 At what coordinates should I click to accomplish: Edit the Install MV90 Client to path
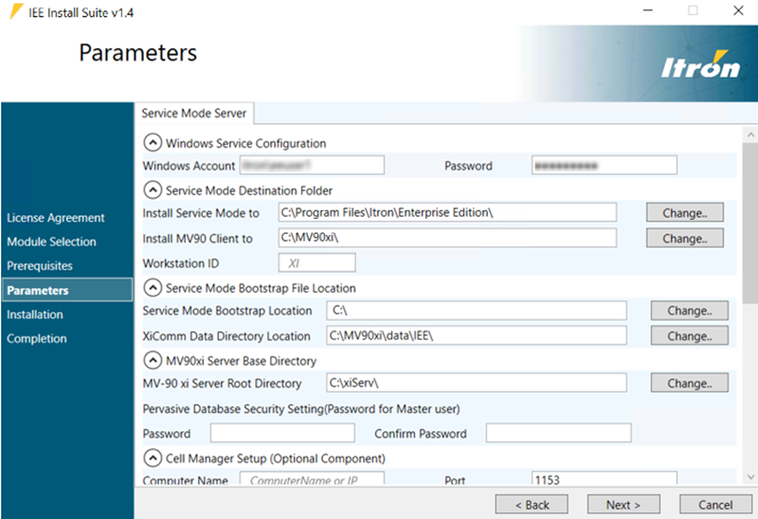tap(447, 238)
